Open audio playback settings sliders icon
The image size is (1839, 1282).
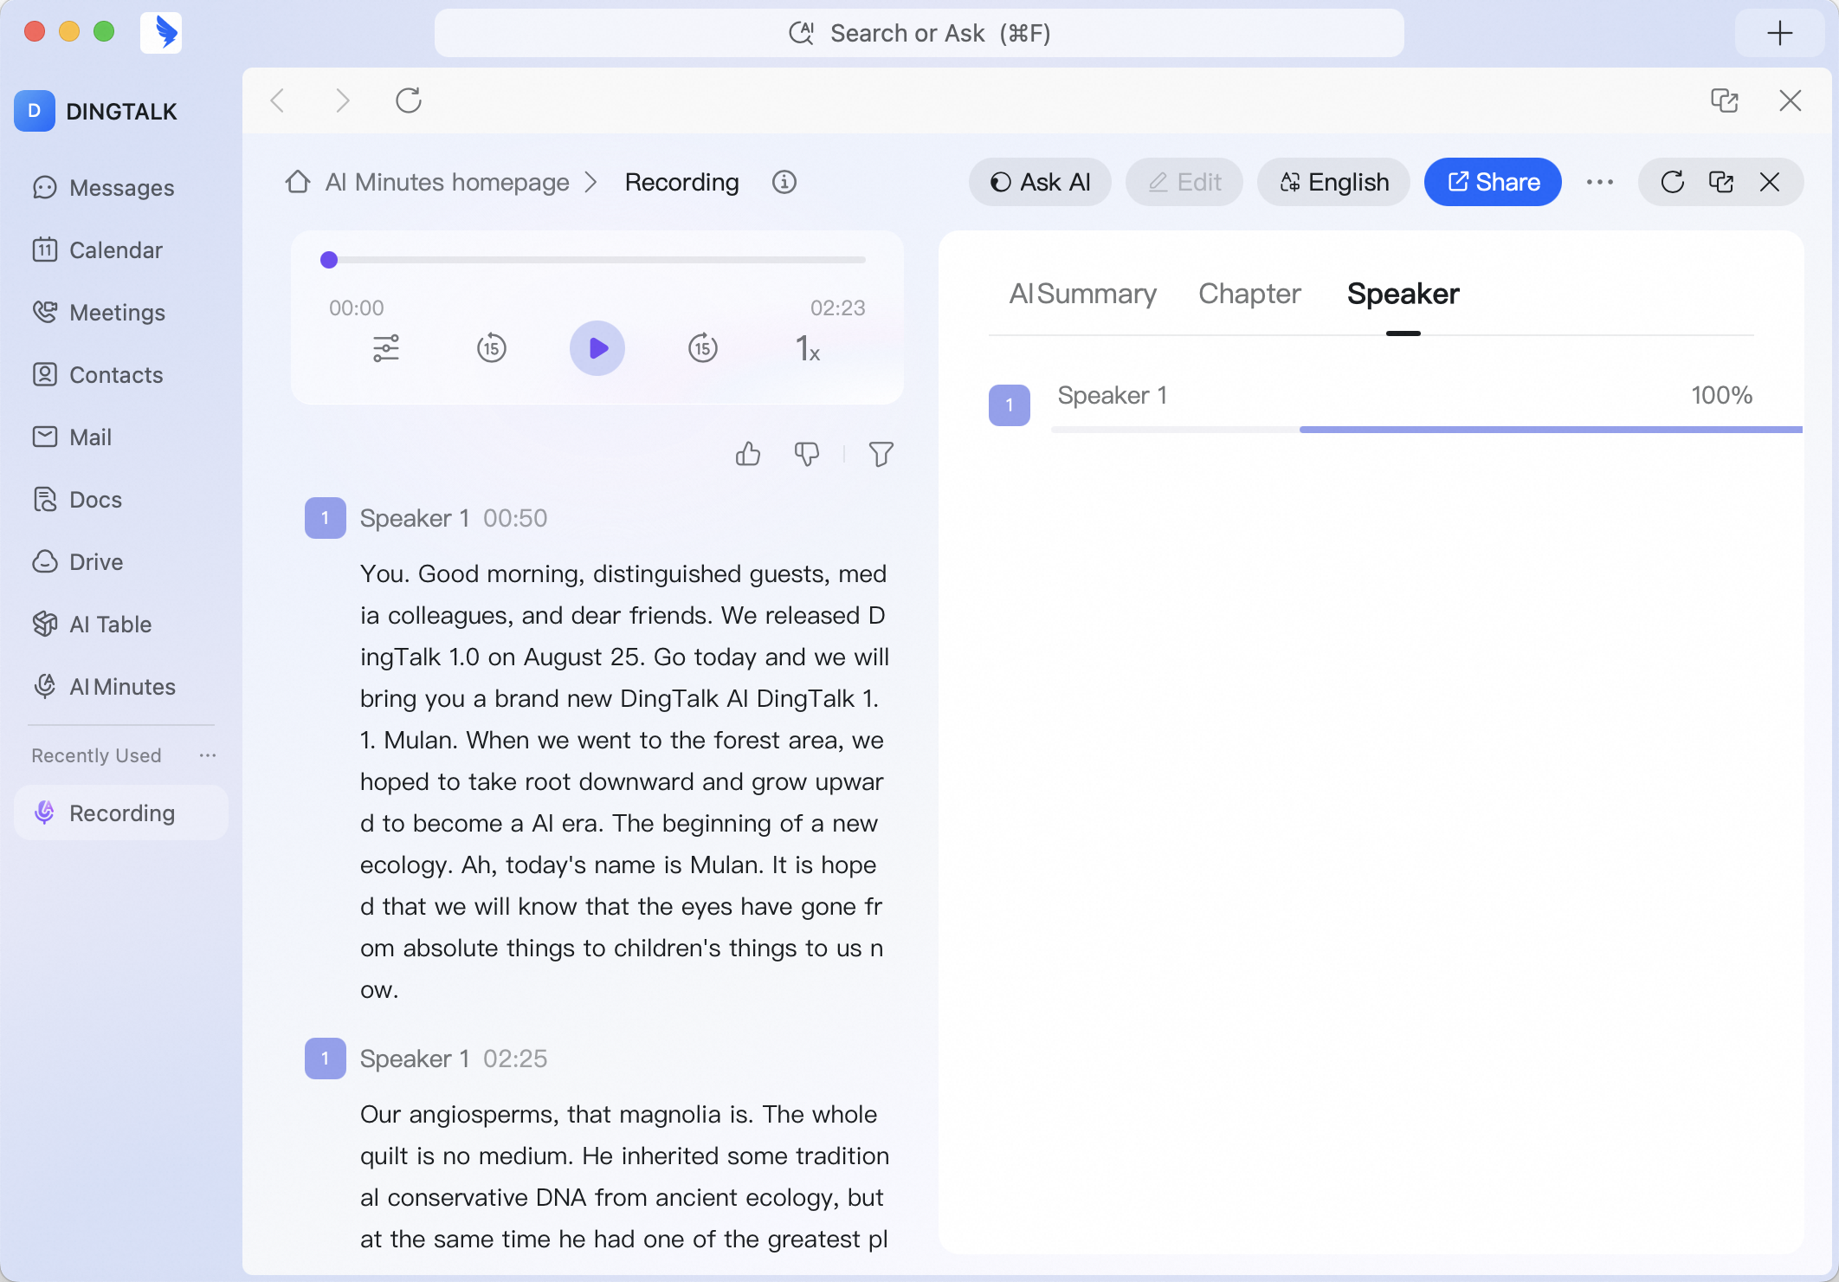tap(386, 348)
